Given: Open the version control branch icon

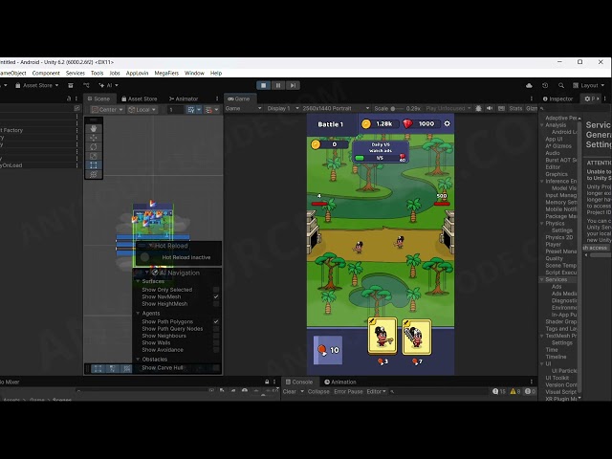Looking at the screenshot, I should tap(86, 85).
